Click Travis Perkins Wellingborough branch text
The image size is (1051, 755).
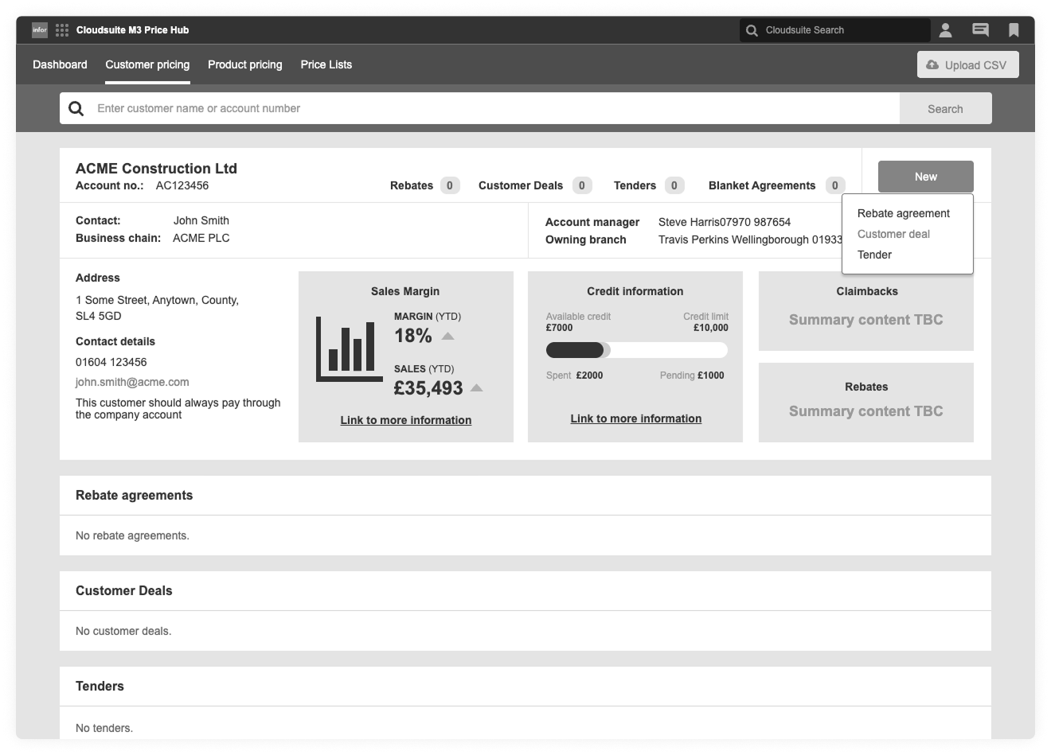750,239
